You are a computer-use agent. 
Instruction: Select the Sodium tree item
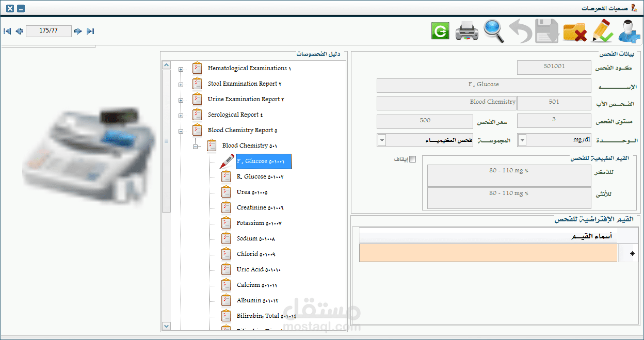coord(256,238)
